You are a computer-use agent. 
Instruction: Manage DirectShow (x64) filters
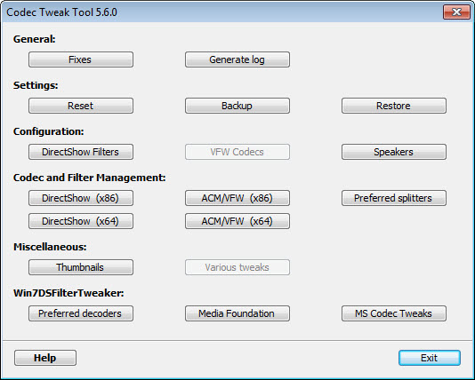click(81, 221)
